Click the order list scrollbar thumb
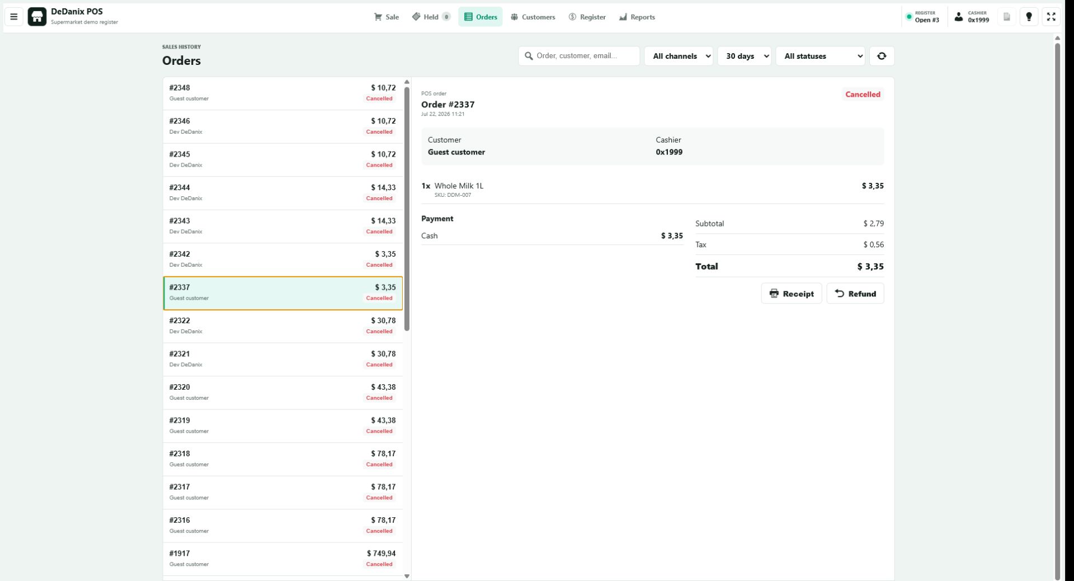 point(407,209)
